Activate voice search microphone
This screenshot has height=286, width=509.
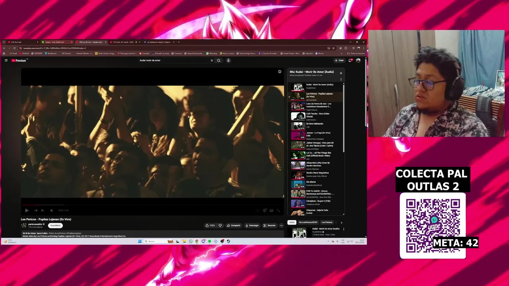[x=228, y=60]
